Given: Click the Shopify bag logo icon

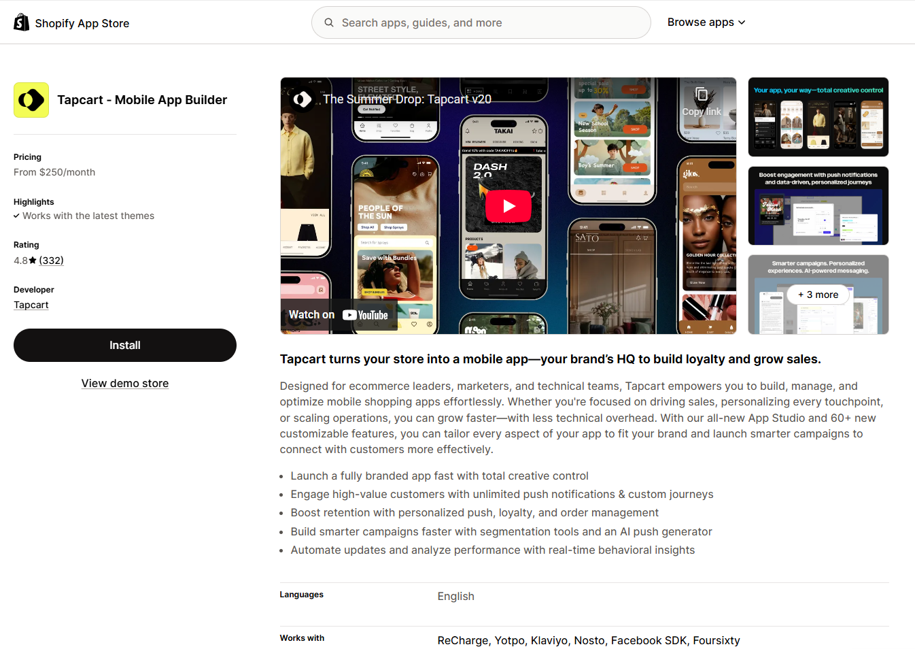Looking at the screenshot, I should click(x=22, y=22).
